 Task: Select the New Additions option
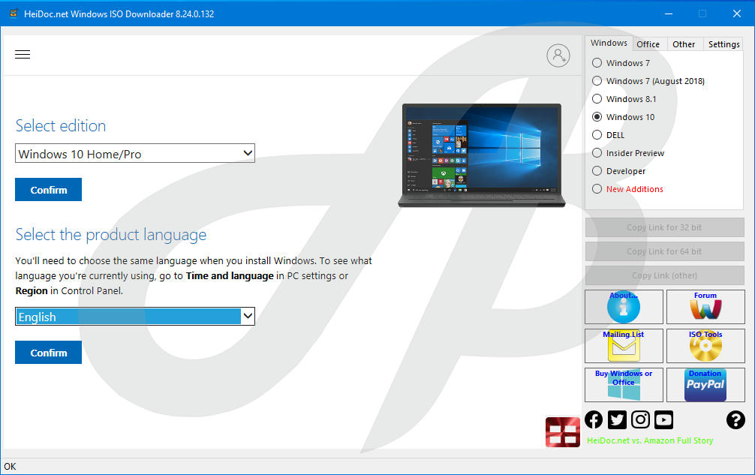[x=597, y=189]
